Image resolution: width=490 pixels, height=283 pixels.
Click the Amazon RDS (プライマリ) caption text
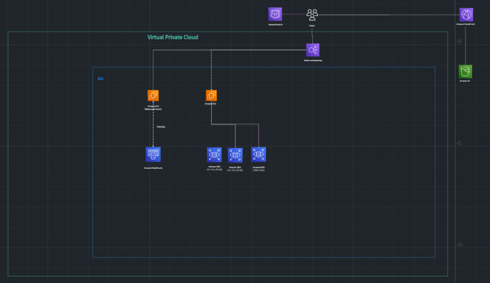click(259, 169)
